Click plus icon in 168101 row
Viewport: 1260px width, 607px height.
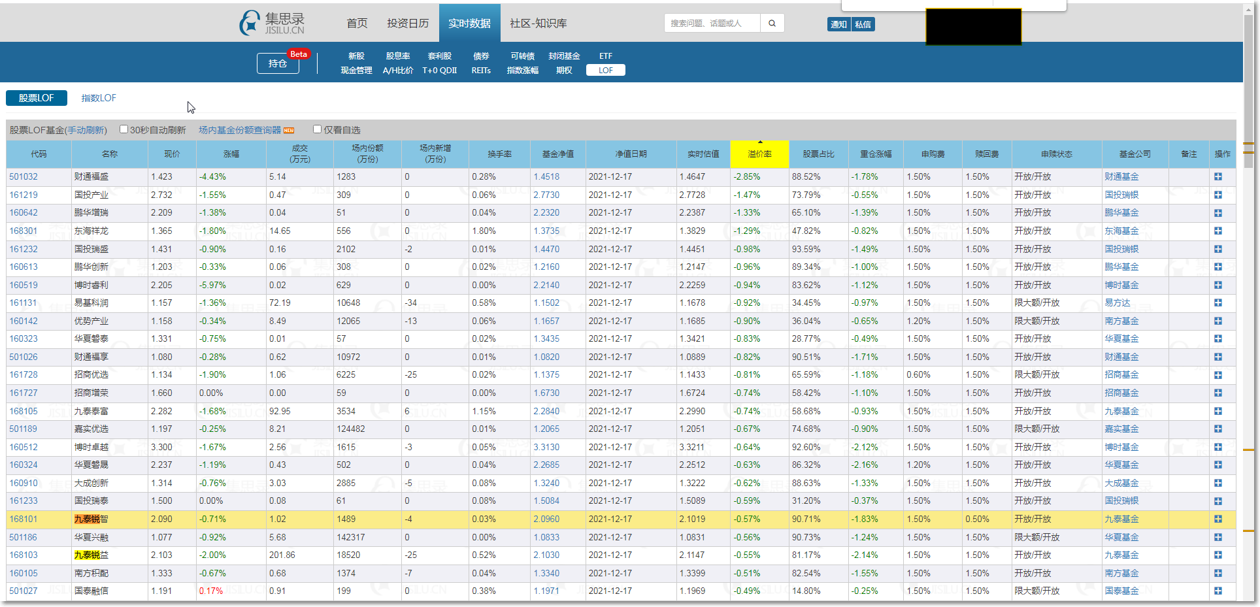[x=1218, y=519]
